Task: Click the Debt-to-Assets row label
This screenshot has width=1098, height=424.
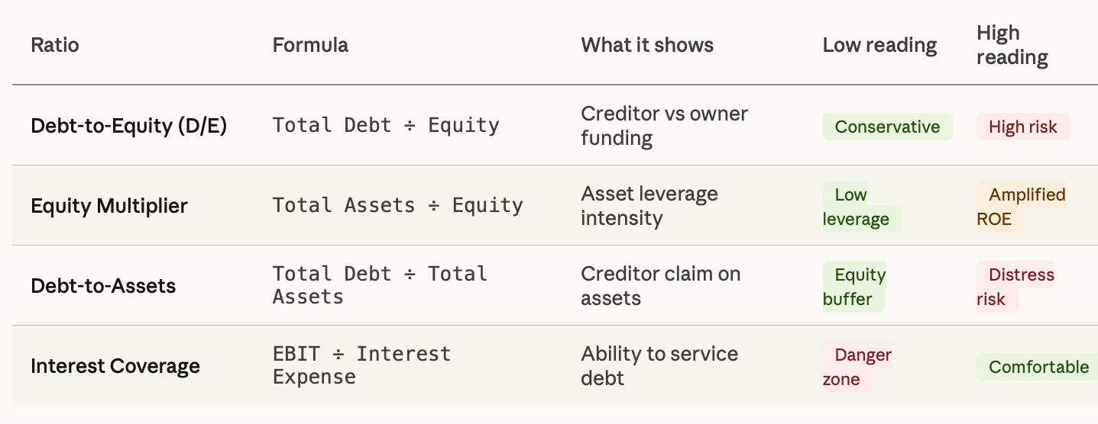Action: pyautogui.click(x=103, y=286)
